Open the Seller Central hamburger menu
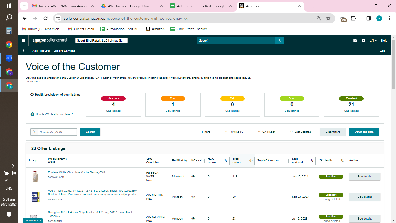This screenshot has width=396, height=223. 23,40
